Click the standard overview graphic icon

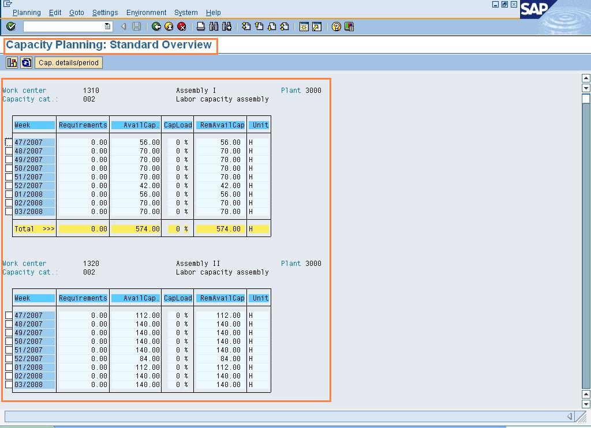[12, 63]
